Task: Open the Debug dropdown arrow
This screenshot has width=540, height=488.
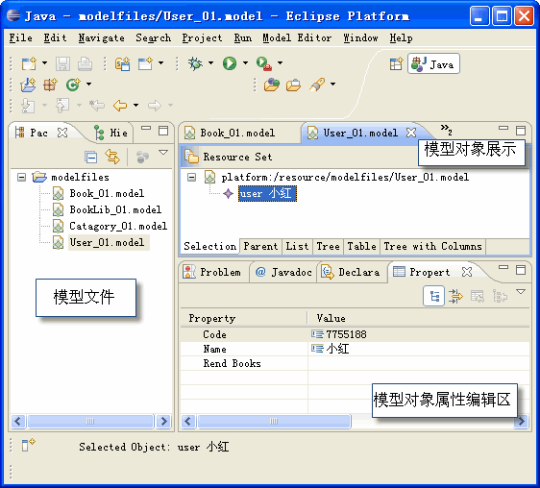Action: point(210,63)
